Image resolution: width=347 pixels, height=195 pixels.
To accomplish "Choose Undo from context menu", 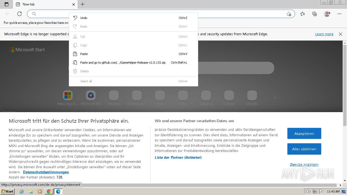I will (x=133, y=18).
